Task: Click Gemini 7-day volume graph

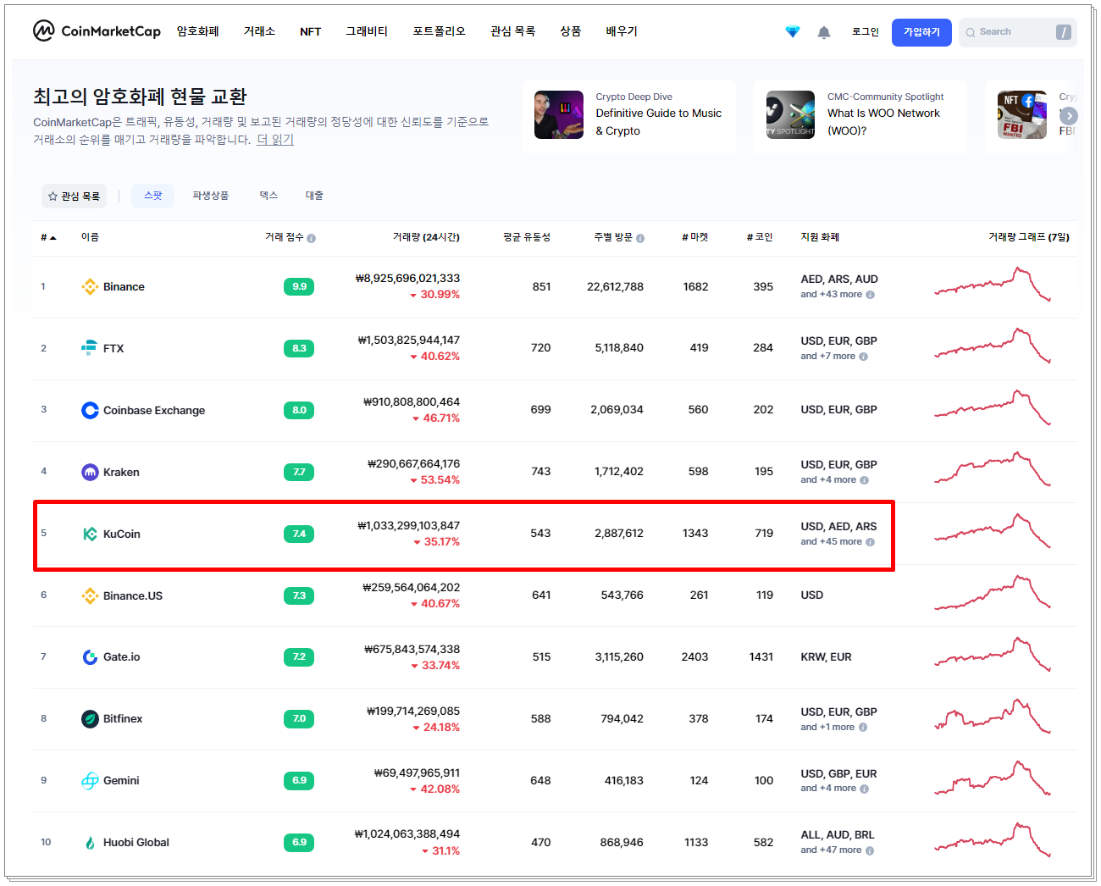Action: tap(993, 778)
